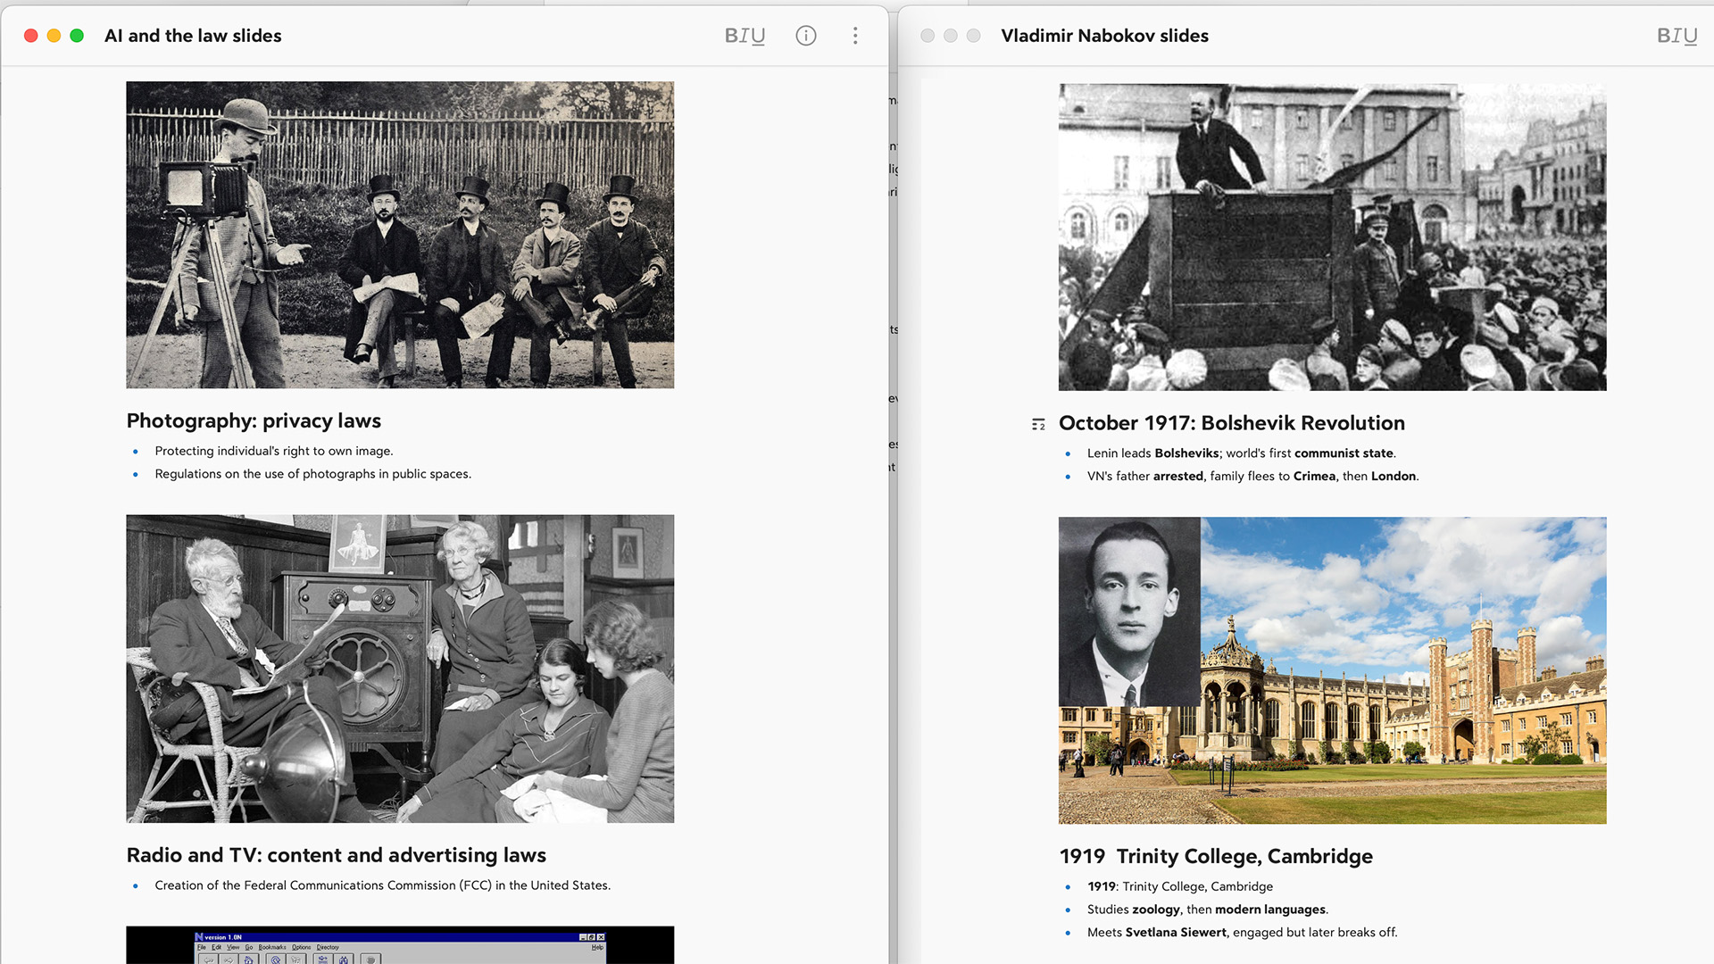1714x964 pixels.
Task: Click the Netscape browser screenshot at bottom
Action: click(x=400, y=945)
